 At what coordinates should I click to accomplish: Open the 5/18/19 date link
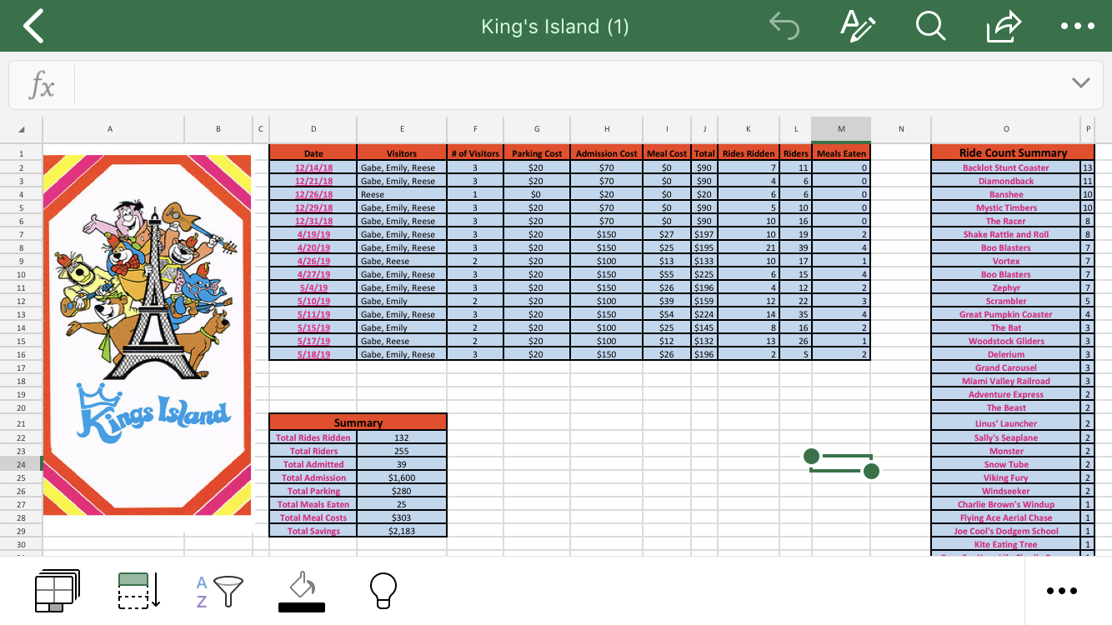pyautogui.click(x=313, y=354)
